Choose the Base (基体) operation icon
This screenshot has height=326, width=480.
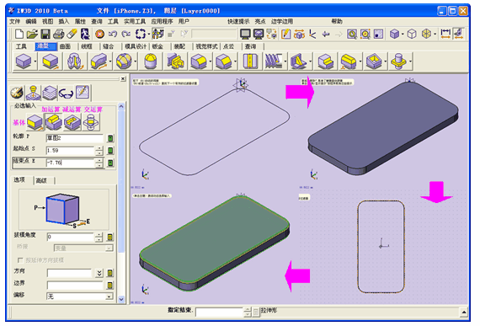(x=35, y=122)
